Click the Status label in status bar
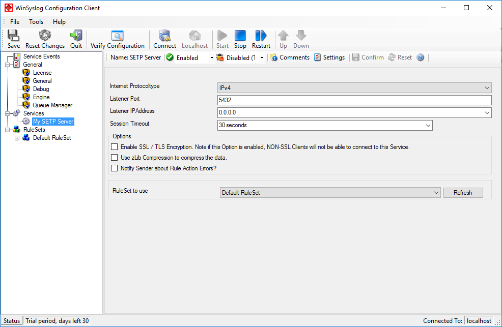 12,320
